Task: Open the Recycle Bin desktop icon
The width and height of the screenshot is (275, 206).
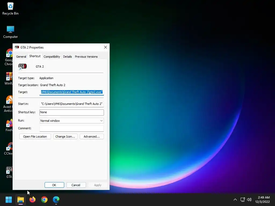Action: pos(10,9)
